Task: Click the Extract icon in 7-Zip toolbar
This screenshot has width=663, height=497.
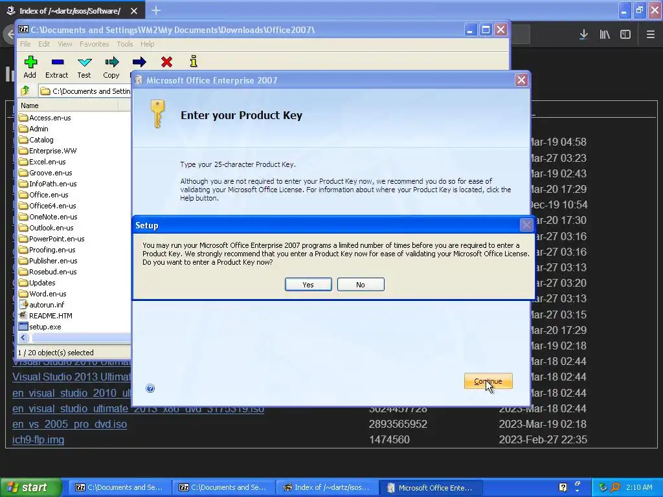Action: tap(57, 62)
